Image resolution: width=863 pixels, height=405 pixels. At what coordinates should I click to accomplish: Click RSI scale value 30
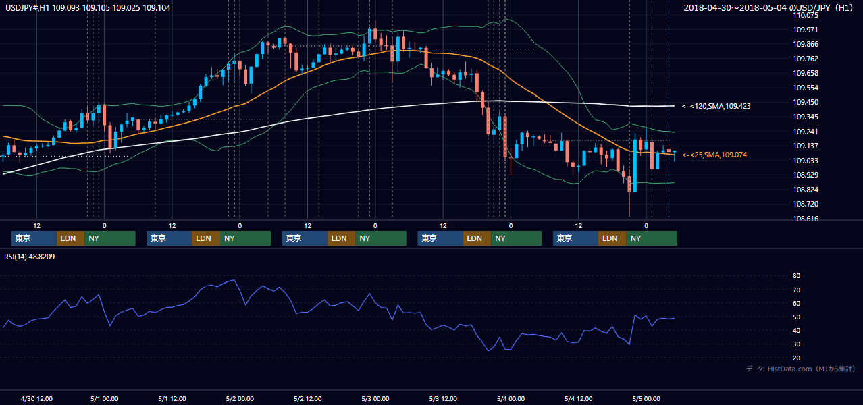(797, 344)
